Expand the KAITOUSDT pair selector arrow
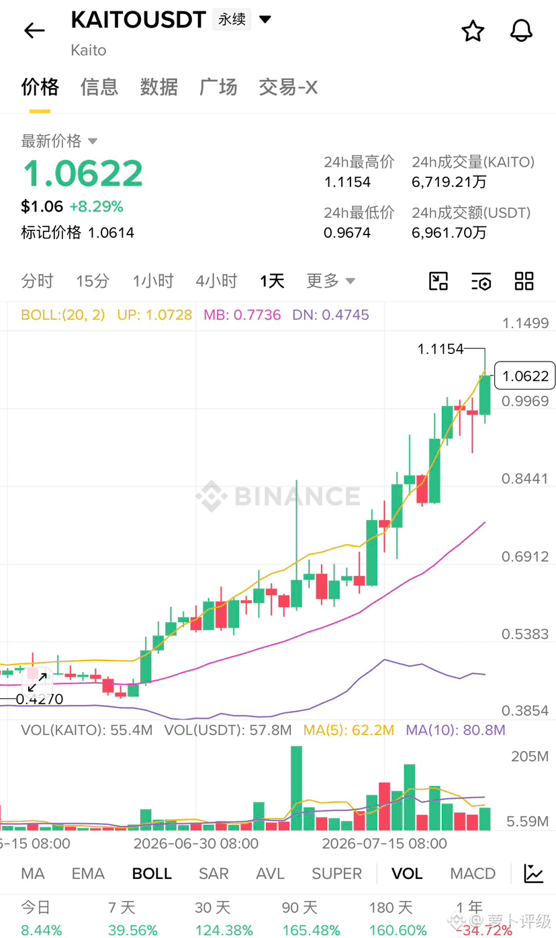Screen dimensions: 556x938 tap(266, 19)
